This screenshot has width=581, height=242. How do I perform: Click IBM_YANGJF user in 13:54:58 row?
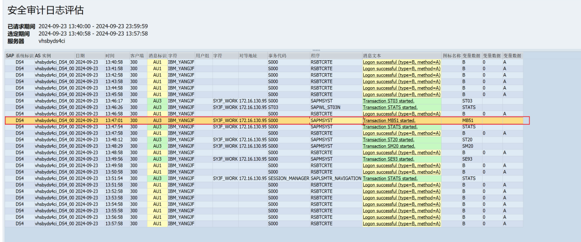[x=181, y=204]
